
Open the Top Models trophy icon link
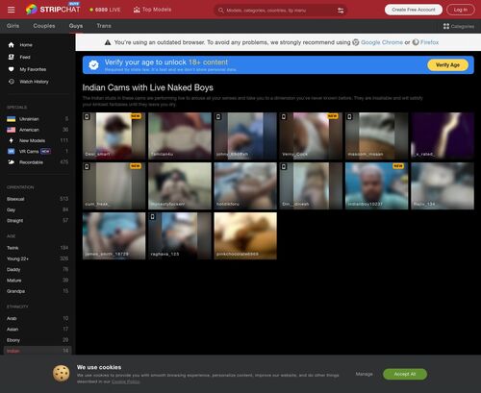click(x=137, y=10)
